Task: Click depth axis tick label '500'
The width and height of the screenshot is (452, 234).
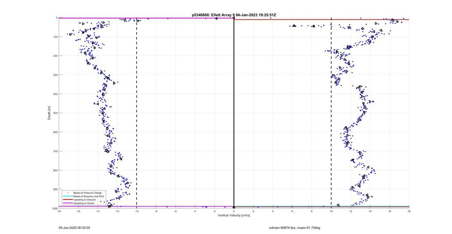Action: [x=55, y=113]
